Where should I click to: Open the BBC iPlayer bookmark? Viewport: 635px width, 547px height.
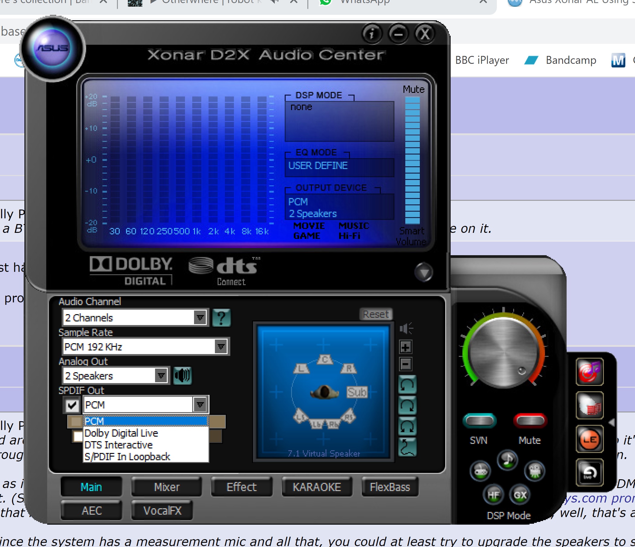point(482,60)
